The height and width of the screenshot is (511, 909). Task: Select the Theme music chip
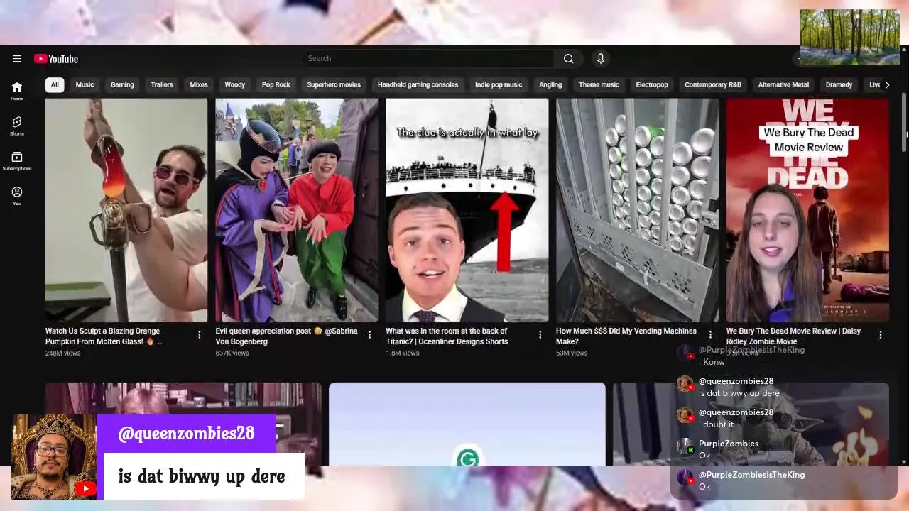coord(599,84)
